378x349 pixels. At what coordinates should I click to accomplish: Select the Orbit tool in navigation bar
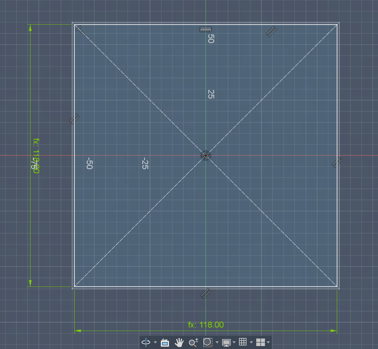point(146,342)
